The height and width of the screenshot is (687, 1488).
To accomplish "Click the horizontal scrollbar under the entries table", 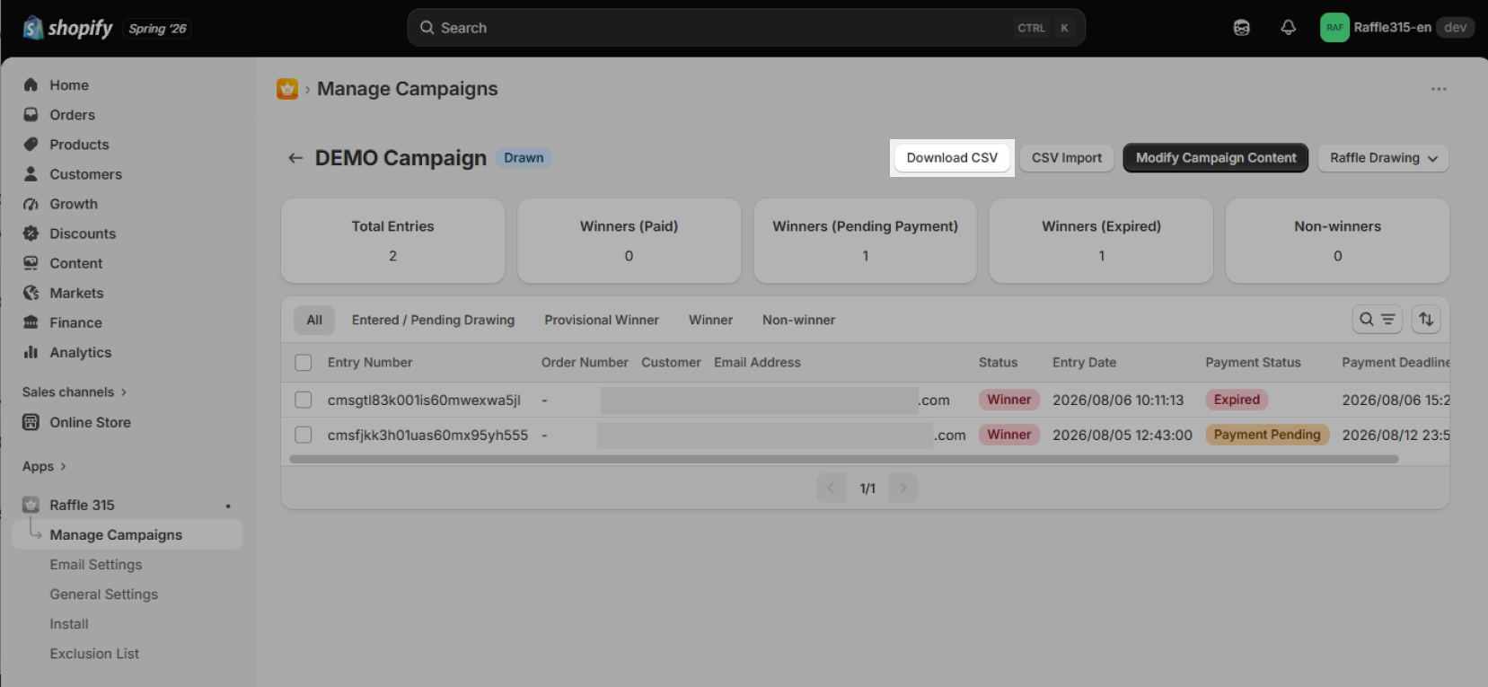I will coord(843,459).
